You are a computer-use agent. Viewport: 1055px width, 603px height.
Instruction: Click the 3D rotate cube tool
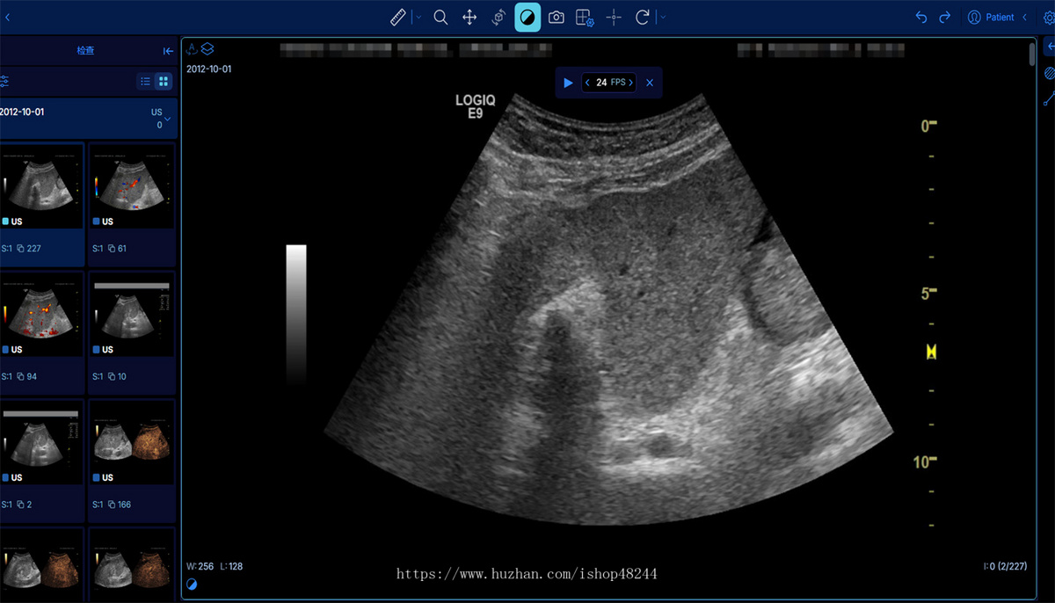(498, 17)
